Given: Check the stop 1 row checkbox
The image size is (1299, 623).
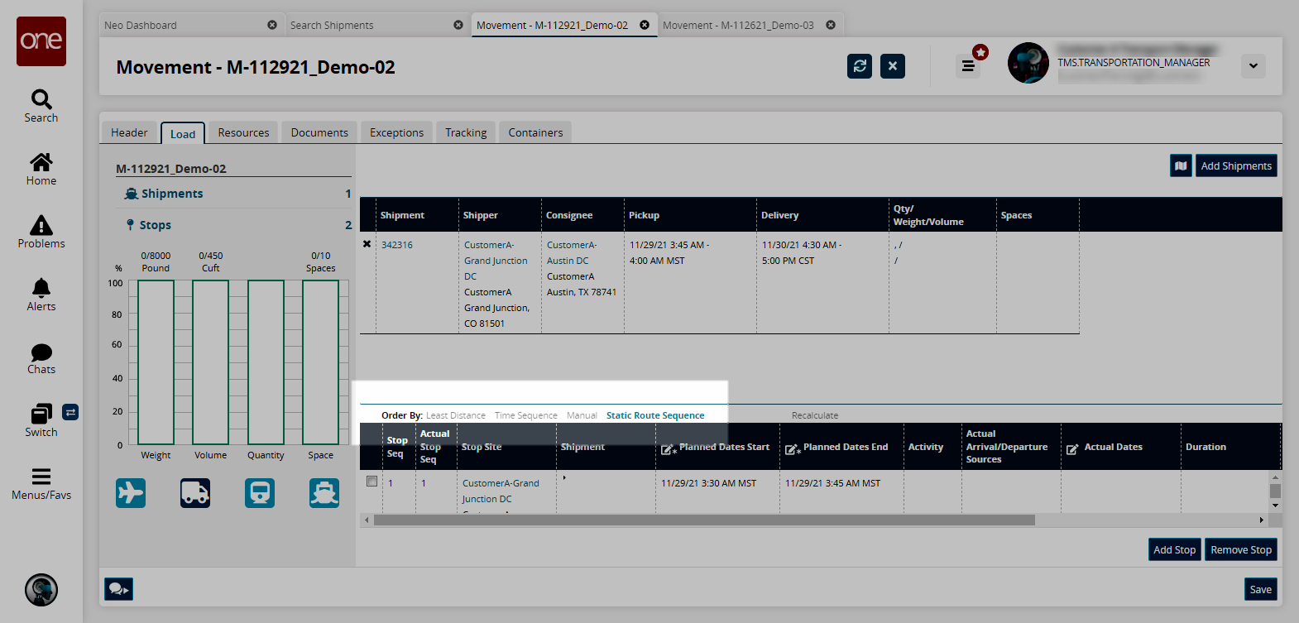Looking at the screenshot, I should click(x=372, y=481).
